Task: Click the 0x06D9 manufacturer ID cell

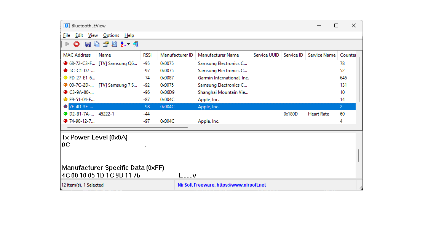Action: pyautogui.click(x=167, y=92)
